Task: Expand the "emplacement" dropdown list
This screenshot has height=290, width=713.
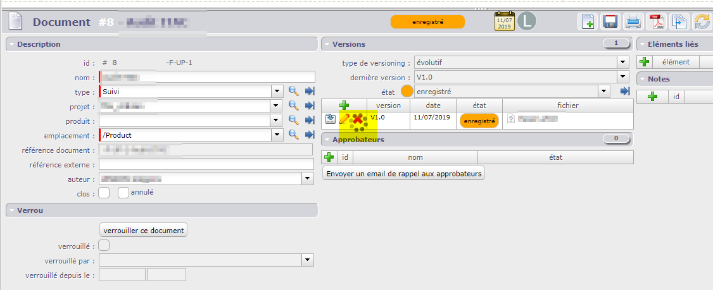Action: pyautogui.click(x=277, y=135)
